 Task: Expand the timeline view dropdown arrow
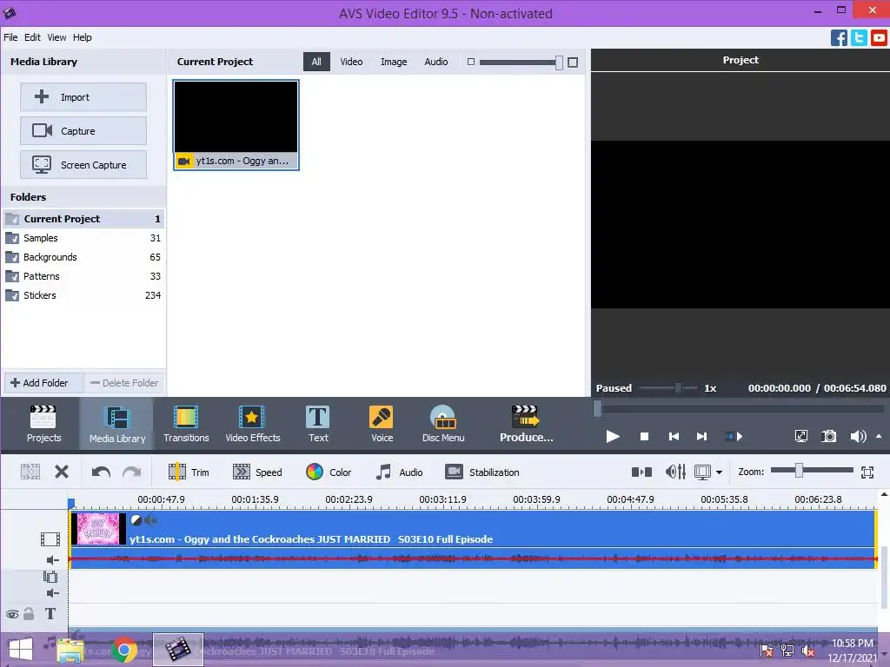coord(719,472)
